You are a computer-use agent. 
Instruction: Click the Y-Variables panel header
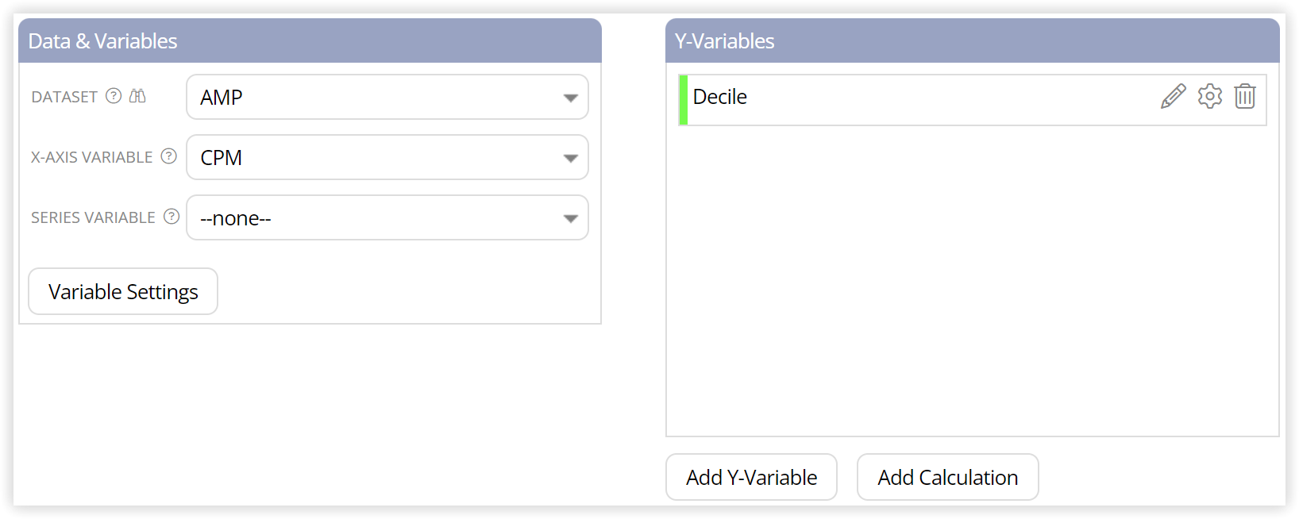click(973, 40)
